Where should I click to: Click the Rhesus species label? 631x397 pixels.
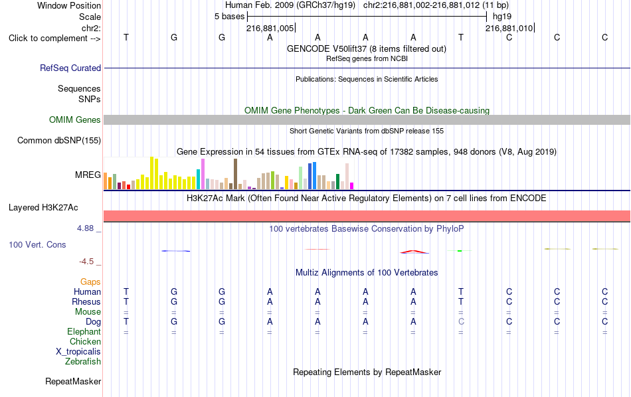(x=86, y=301)
